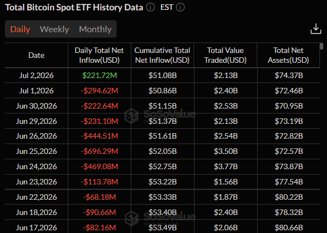Click the EST timezone label
Screen dimensions: 327x233
click(167, 7)
